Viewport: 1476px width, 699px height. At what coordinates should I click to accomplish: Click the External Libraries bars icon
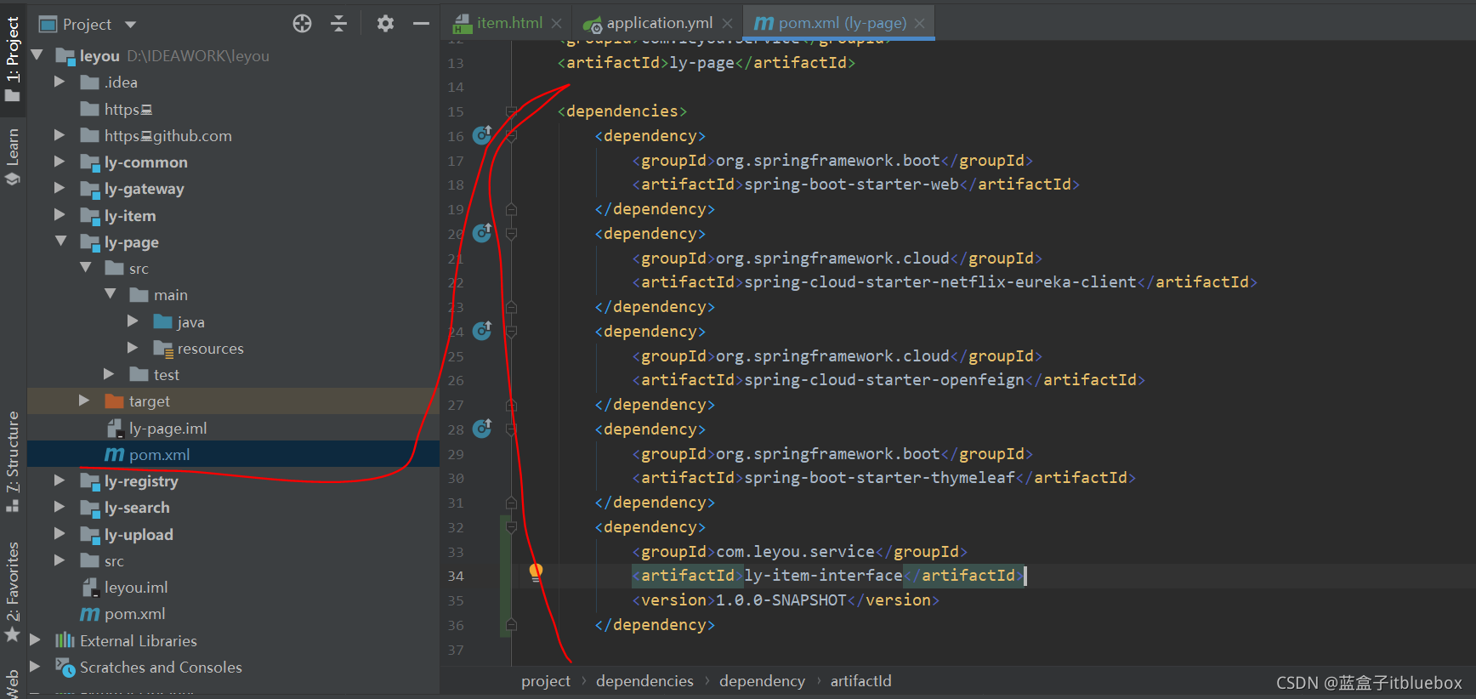65,640
